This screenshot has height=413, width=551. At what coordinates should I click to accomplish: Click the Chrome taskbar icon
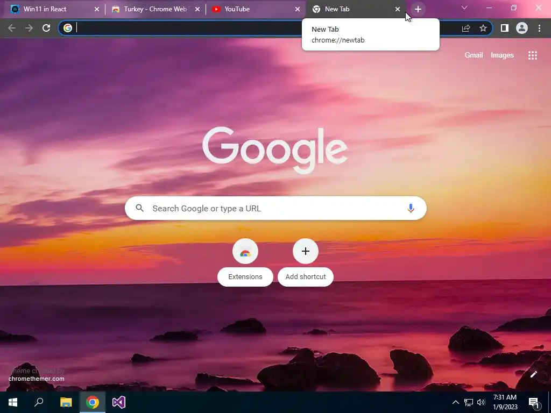pyautogui.click(x=93, y=402)
